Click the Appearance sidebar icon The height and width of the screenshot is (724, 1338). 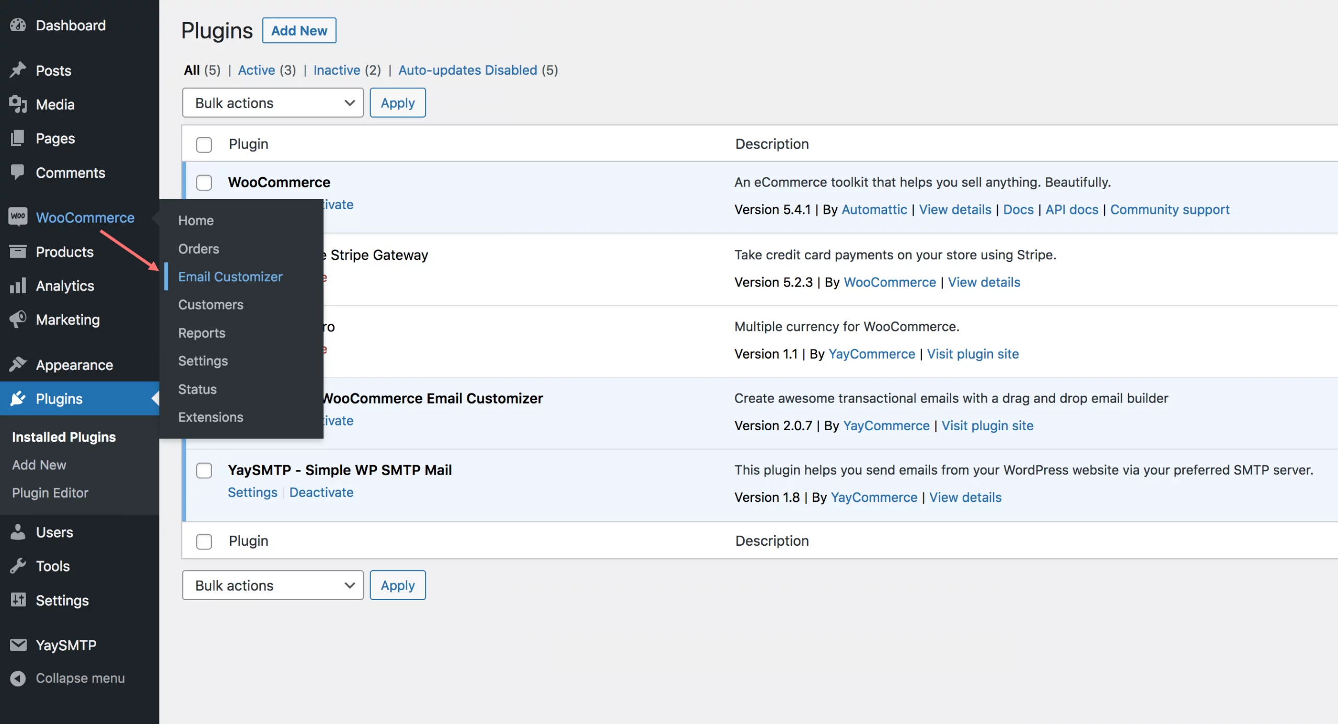click(x=18, y=366)
